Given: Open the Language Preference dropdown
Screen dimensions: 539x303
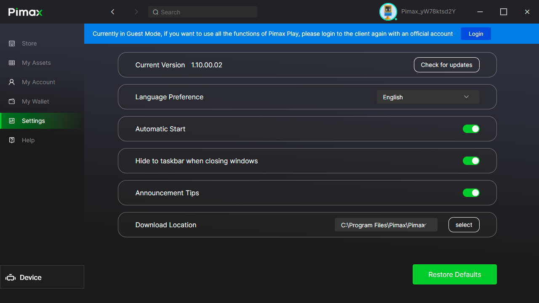Looking at the screenshot, I should (x=428, y=97).
